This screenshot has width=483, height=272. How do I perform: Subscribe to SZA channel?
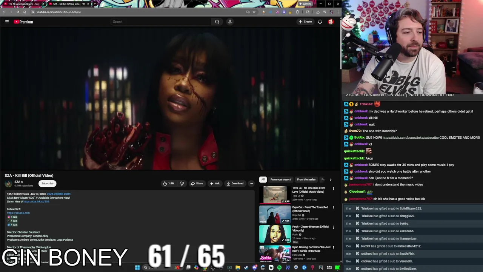[x=48, y=184]
